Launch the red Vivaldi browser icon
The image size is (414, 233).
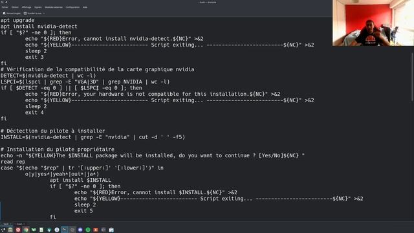pyautogui.click(x=18, y=230)
